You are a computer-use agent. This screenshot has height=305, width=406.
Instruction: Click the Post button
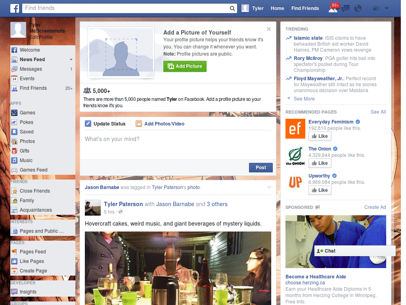point(261,168)
